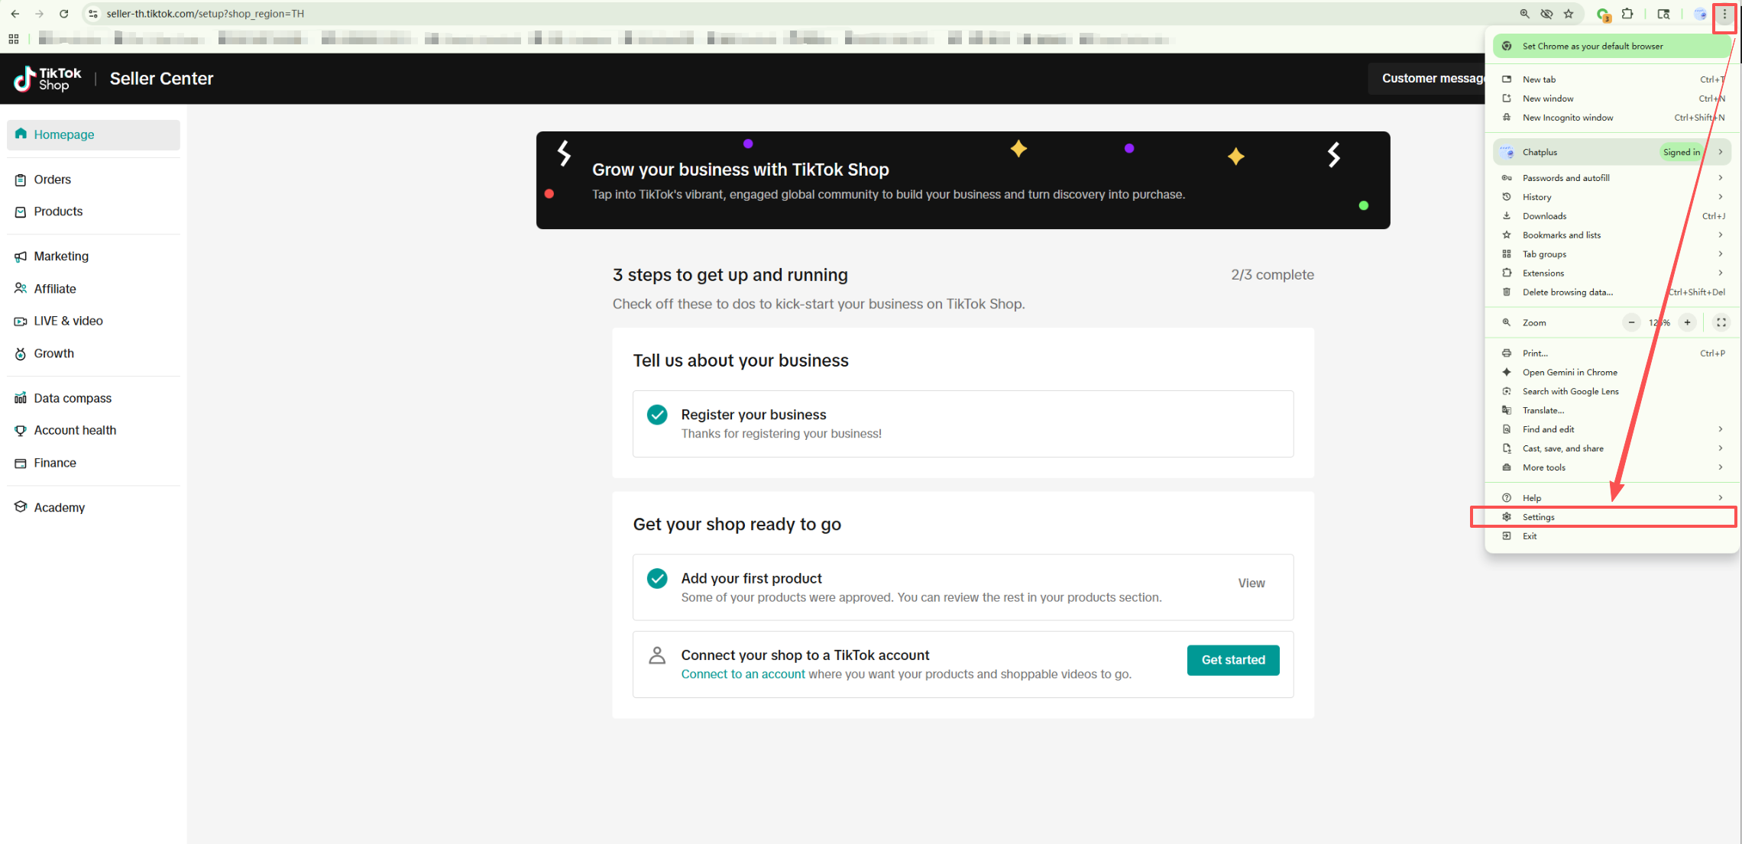The height and width of the screenshot is (844, 1742).
Task: Increase zoom with the plus button
Action: (x=1687, y=322)
